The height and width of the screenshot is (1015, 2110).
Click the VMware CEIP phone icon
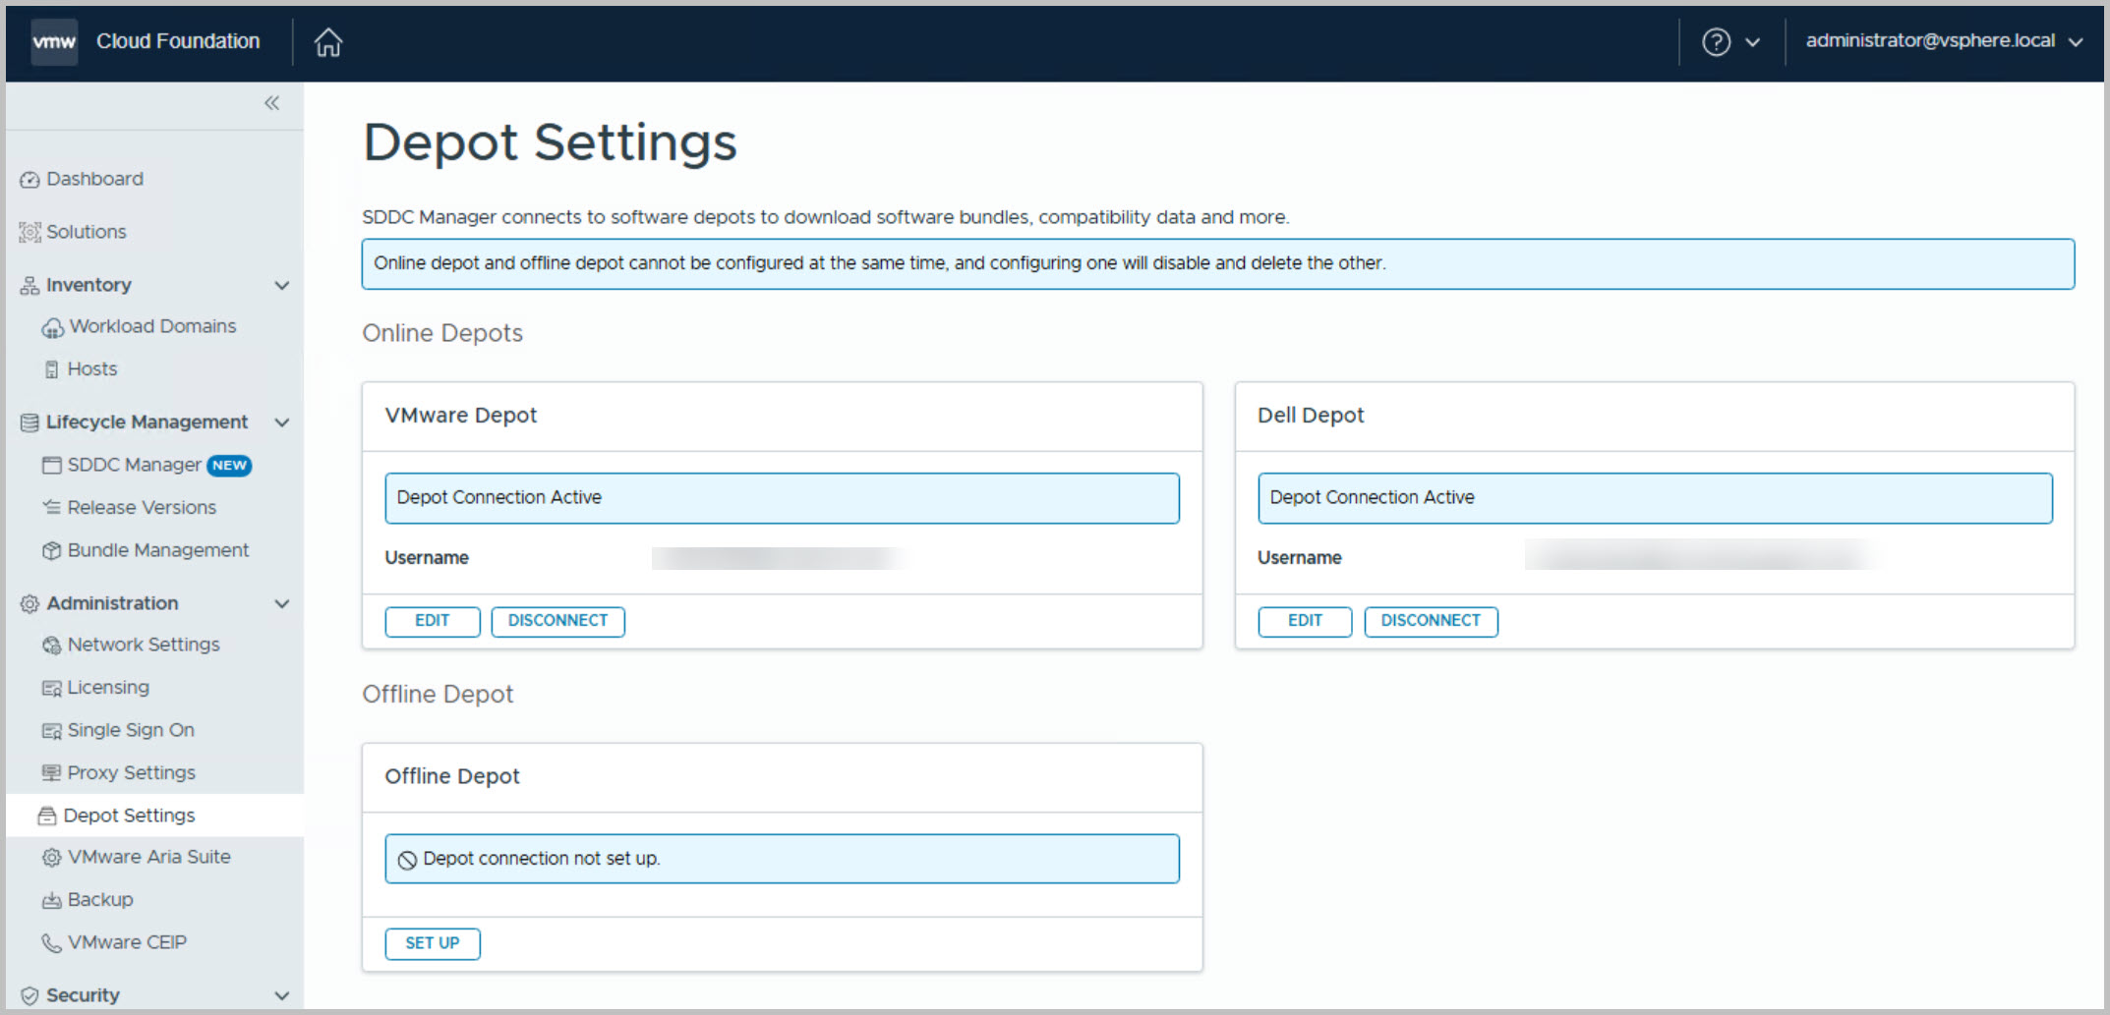pos(51,943)
